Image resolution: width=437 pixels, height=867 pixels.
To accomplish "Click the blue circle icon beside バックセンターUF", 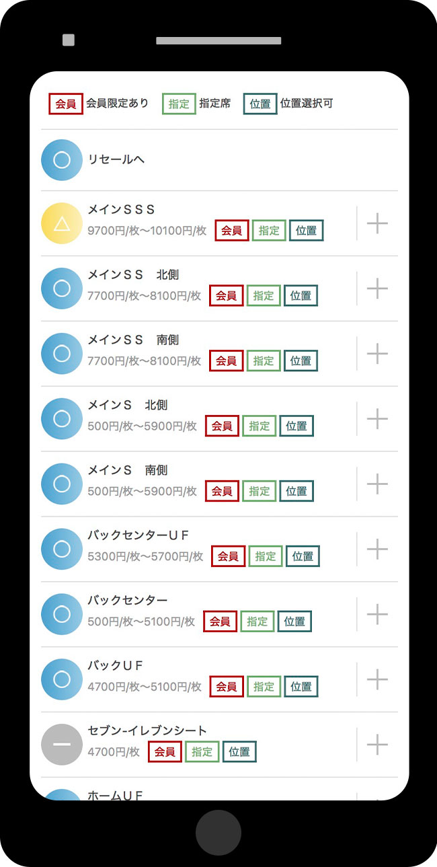I will 61,549.
